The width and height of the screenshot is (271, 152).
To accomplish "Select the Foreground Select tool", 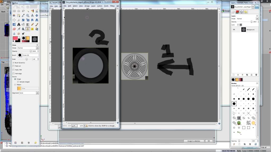I will click(x=14, y=15).
